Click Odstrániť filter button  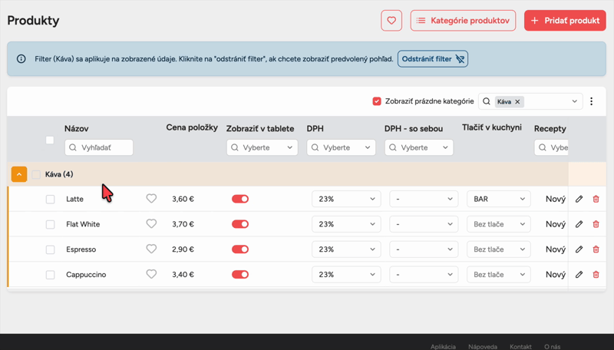(x=433, y=59)
